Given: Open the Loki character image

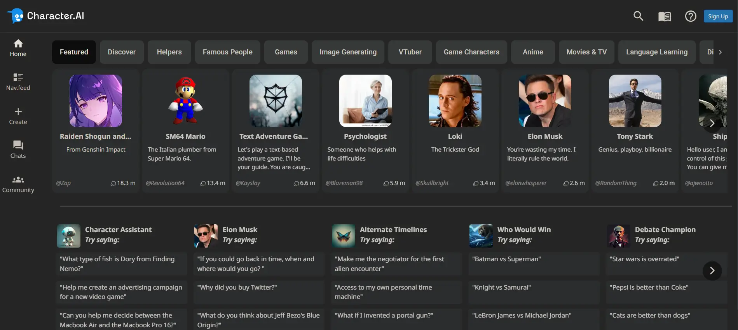Looking at the screenshot, I should (455, 101).
